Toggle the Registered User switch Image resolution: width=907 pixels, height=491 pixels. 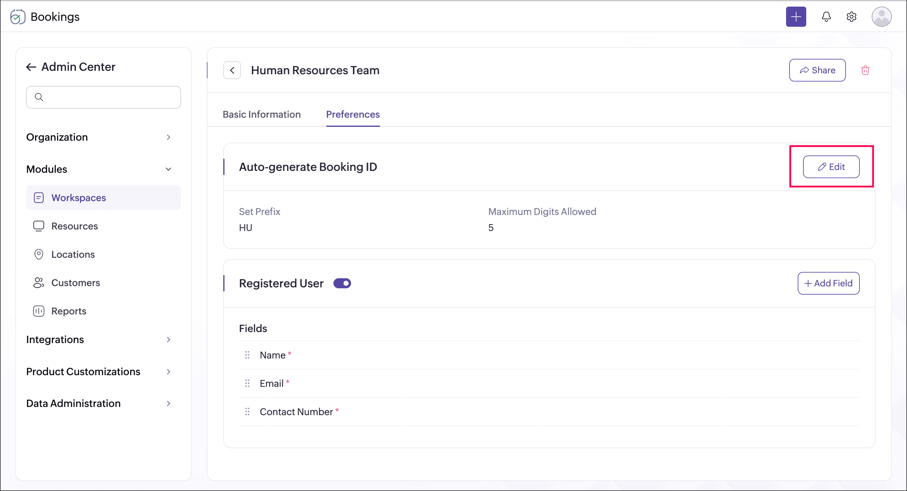342,283
